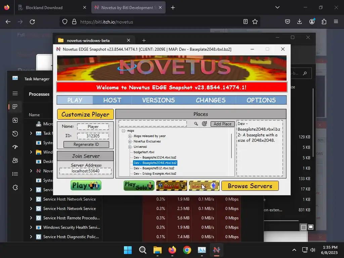Click Firefox URL address bar
The width and height of the screenshot is (344, 258).
coord(160,22)
